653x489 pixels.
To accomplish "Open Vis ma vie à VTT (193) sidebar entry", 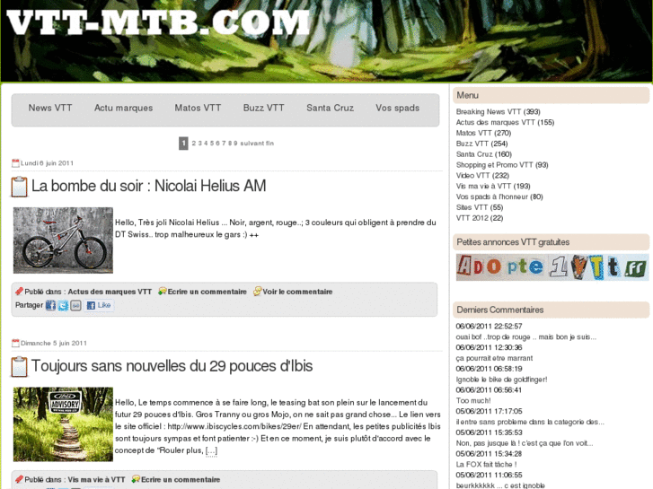I will click(493, 186).
